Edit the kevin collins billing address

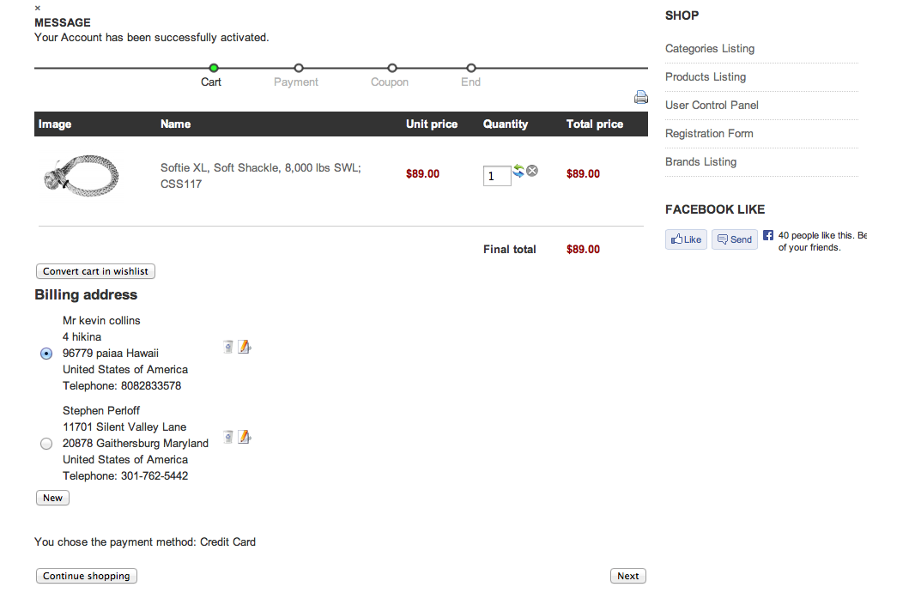click(x=244, y=347)
